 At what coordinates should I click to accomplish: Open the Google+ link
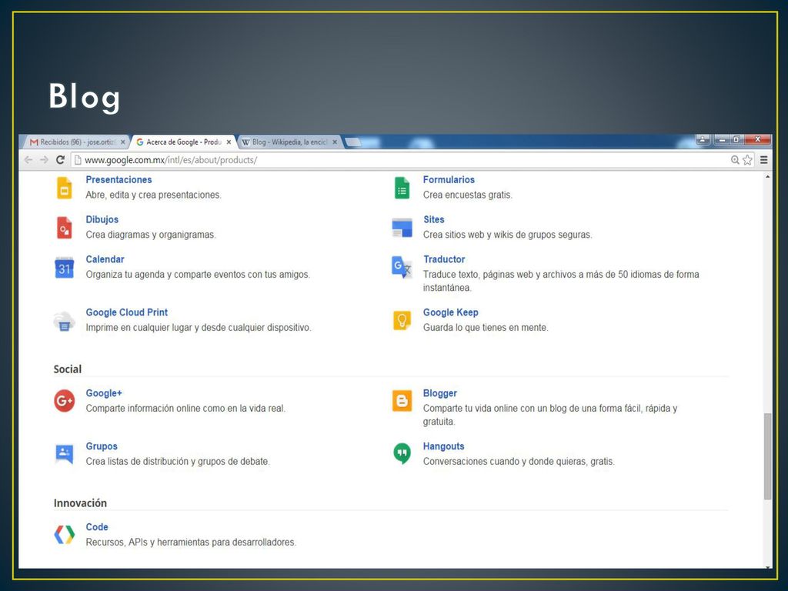tap(104, 393)
